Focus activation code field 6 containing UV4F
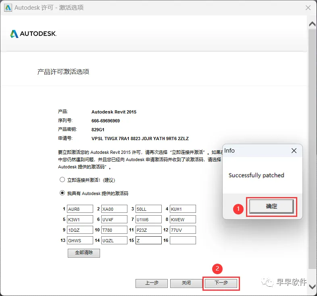The height and width of the screenshot is (296, 317). (x=115, y=219)
